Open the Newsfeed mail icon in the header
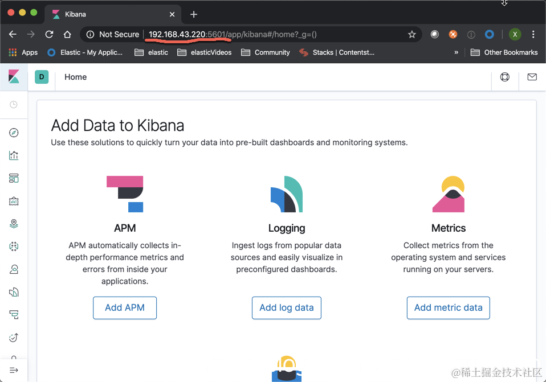The height and width of the screenshot is (382, 546). (532, 77)
